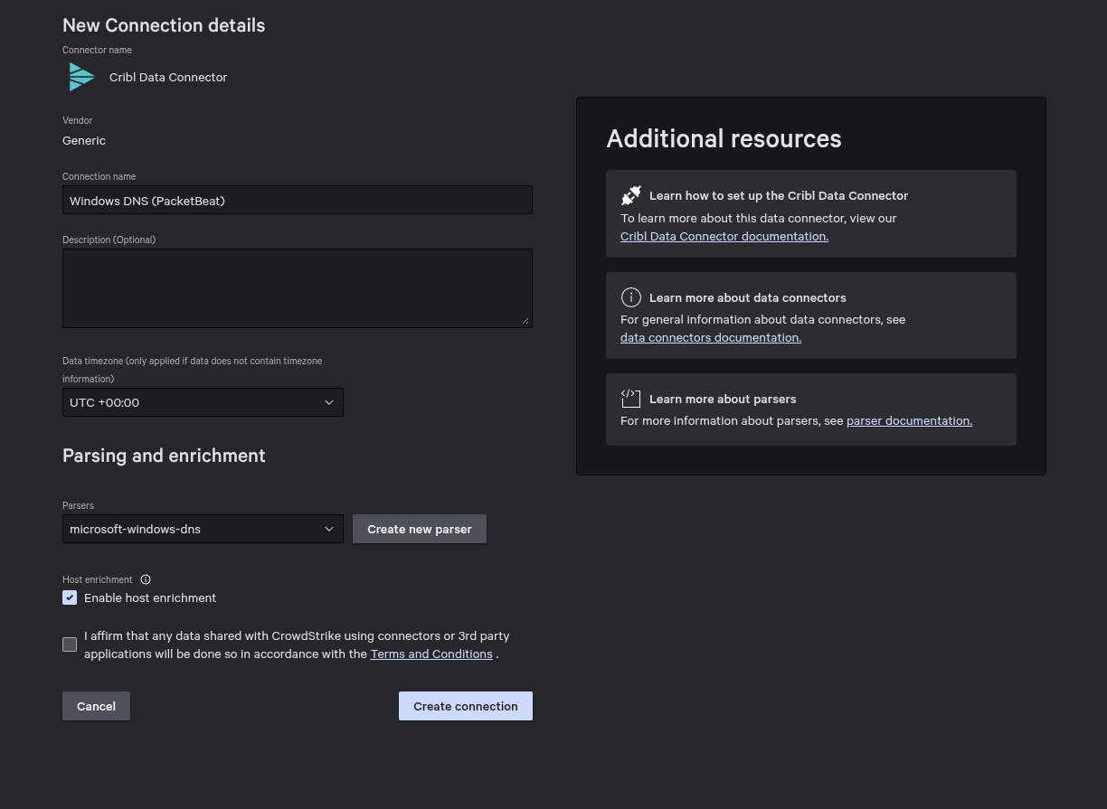
Task: Click the info icon next to Host enrichment
Action: [x=146, y=579]
